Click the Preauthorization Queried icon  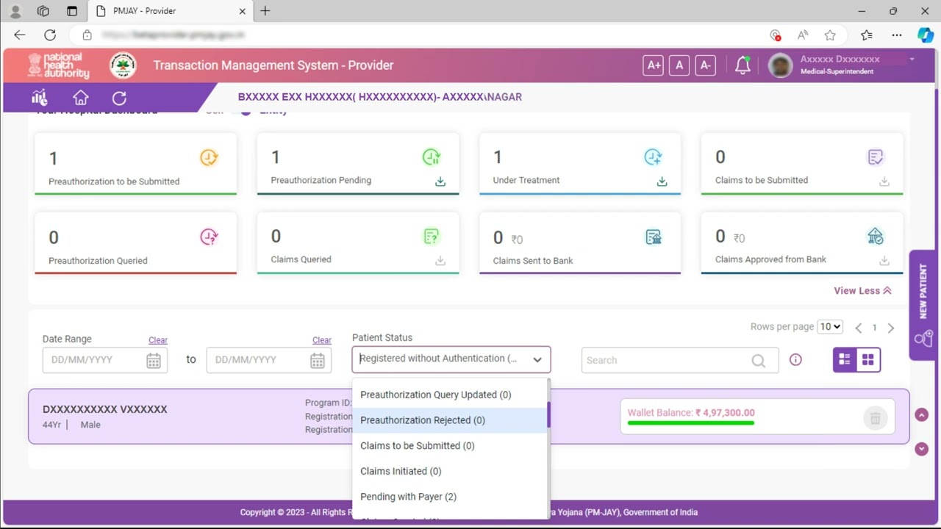click(x=209, y=237)
